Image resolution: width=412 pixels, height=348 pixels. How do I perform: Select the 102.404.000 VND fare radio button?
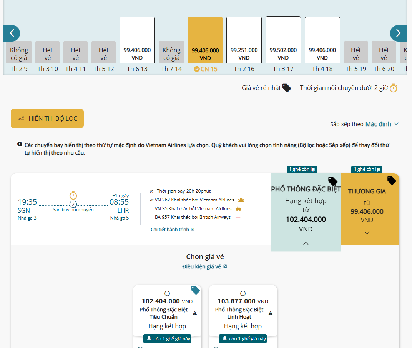(167, 293)
